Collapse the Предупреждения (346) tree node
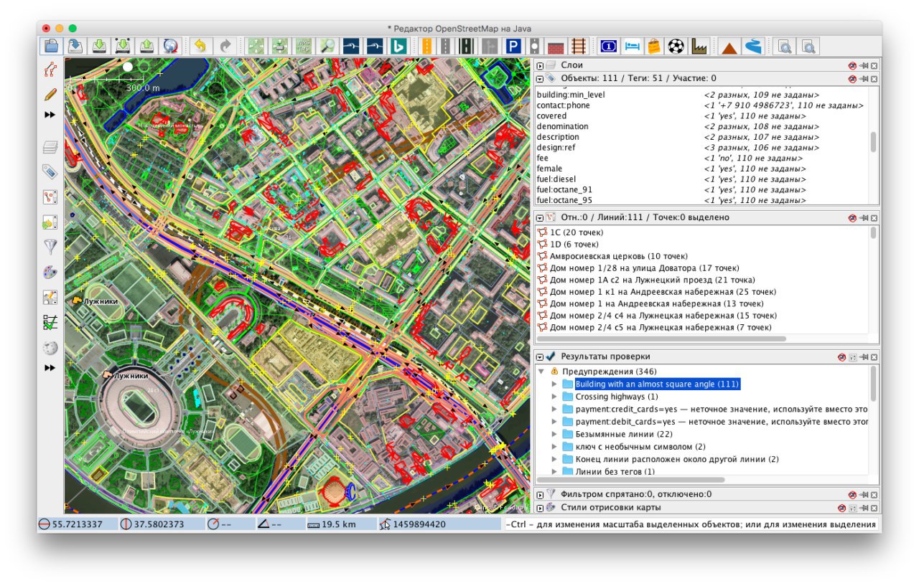The height and width of the screenshot is (586, 919). pos(541,372)
